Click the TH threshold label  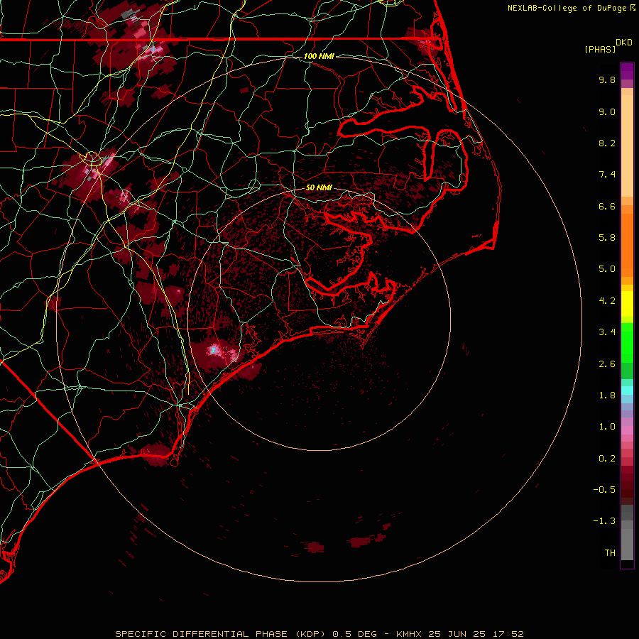coord(610,553)
